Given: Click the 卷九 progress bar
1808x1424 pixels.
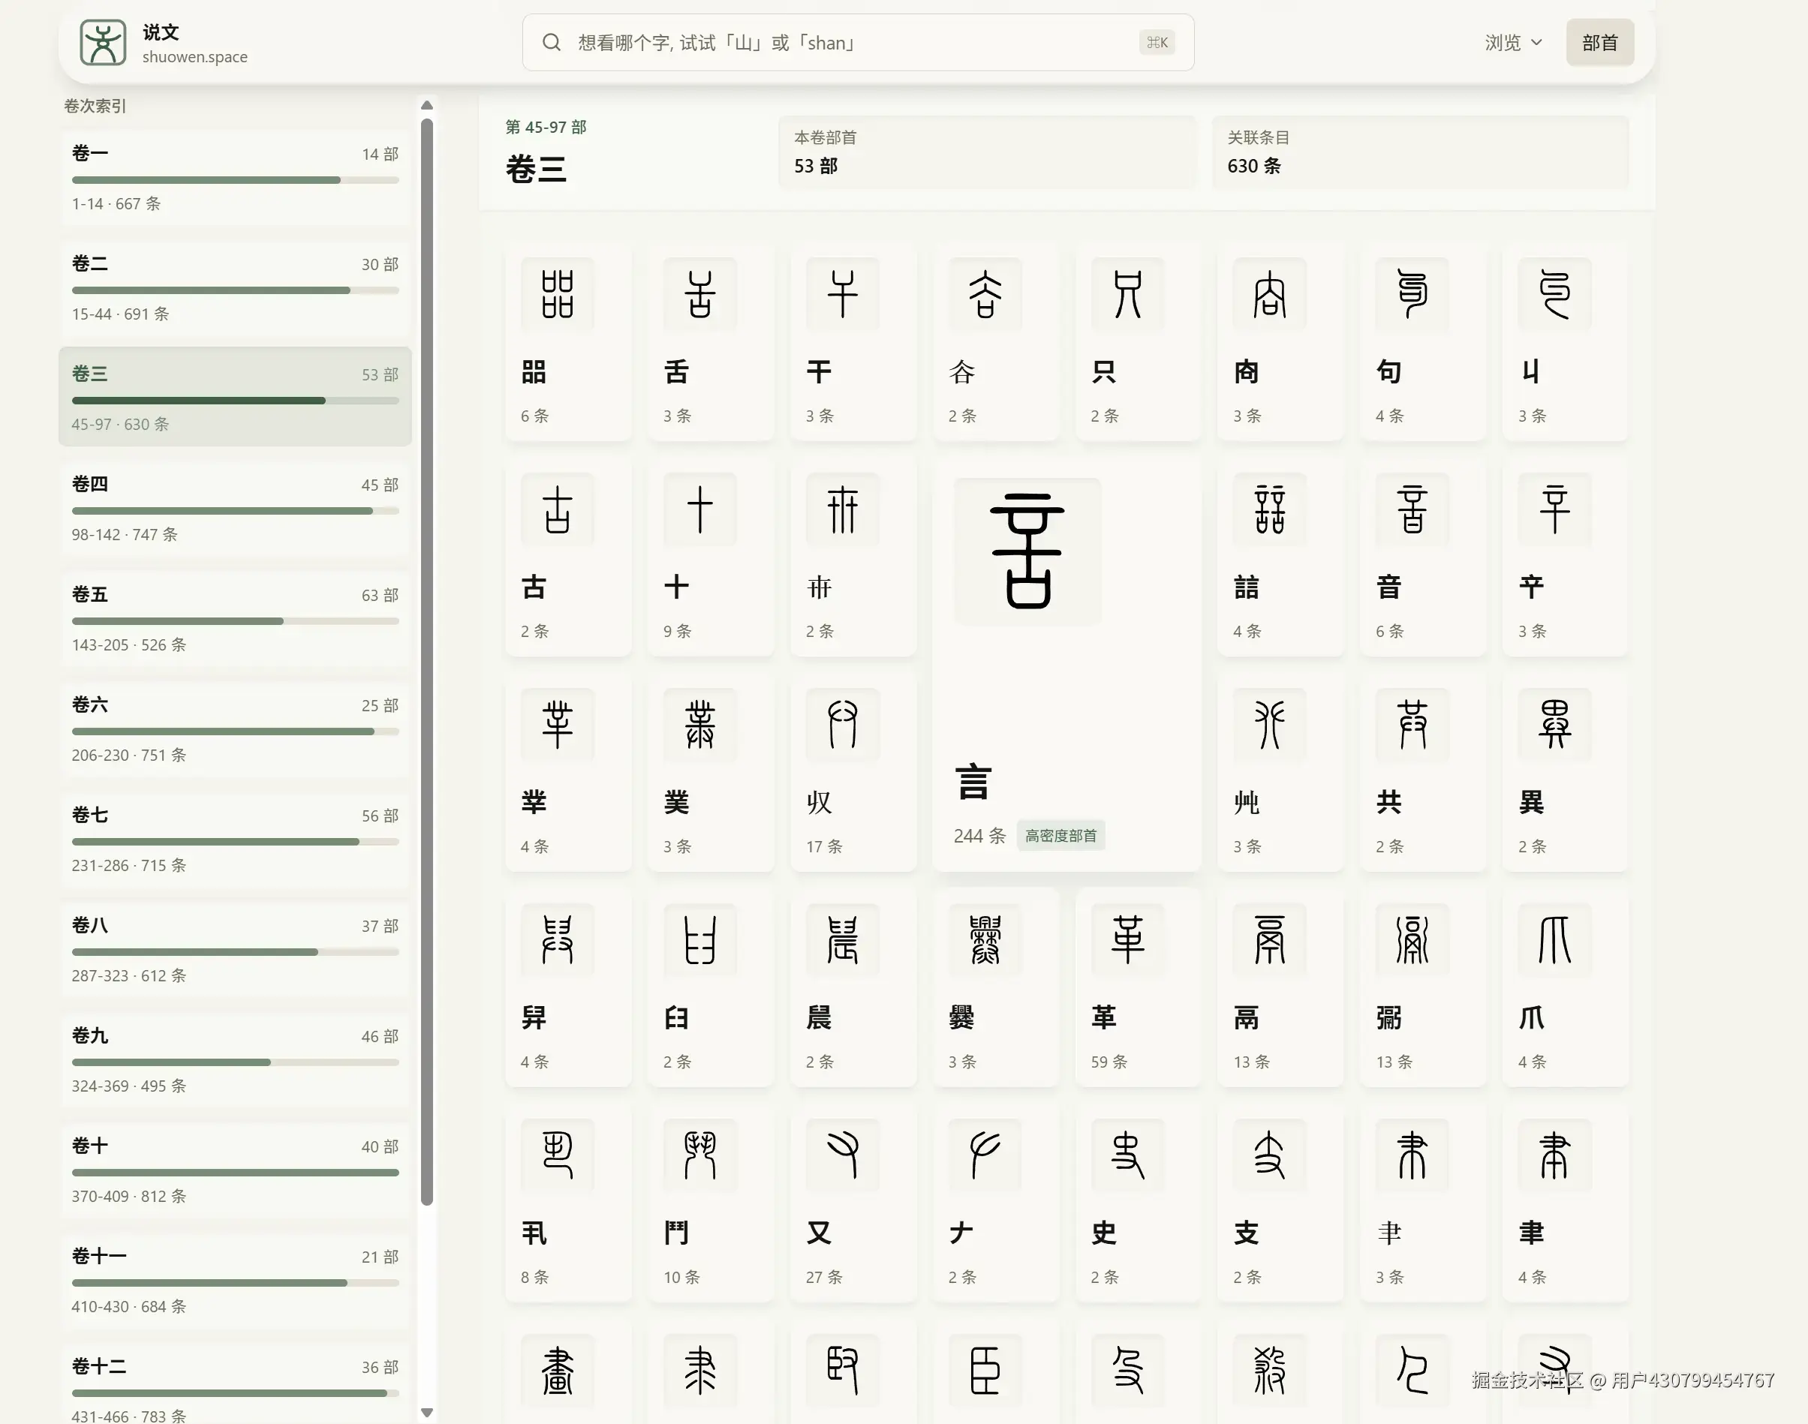Looking at the screenshot, I should point(235,1062).
